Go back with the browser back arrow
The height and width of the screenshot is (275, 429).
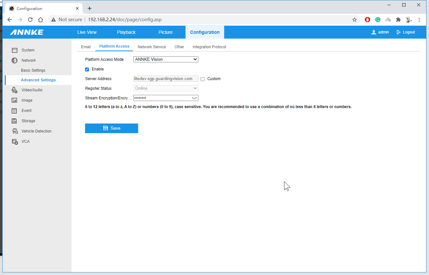click(10, 20)
